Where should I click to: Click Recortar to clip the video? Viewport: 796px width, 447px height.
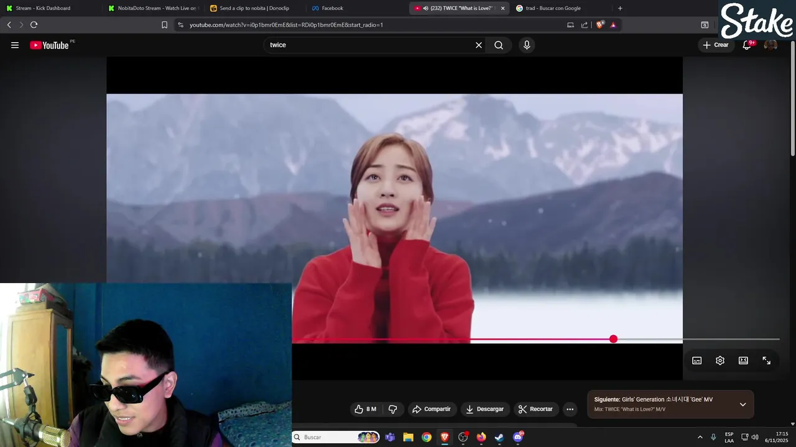pos(535,409)
